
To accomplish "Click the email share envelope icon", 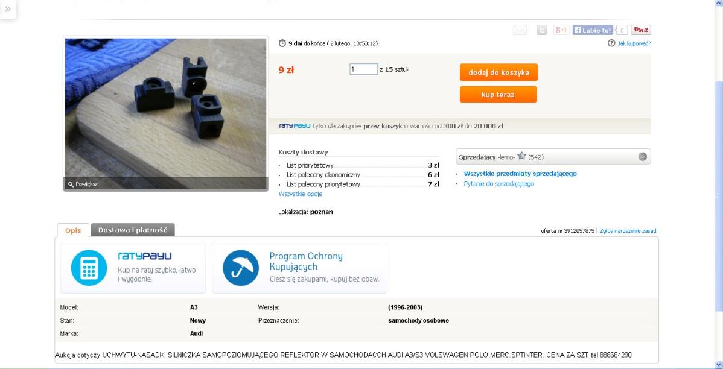I will click(520, 30).
